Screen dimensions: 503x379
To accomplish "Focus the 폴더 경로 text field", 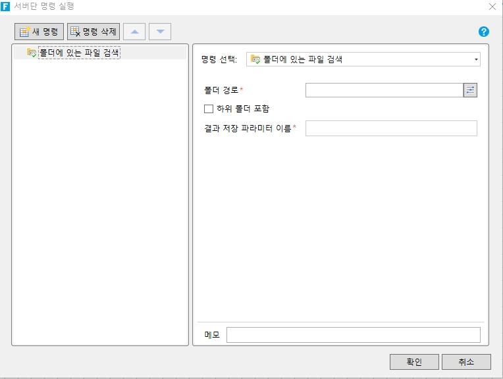I will 384,90.
